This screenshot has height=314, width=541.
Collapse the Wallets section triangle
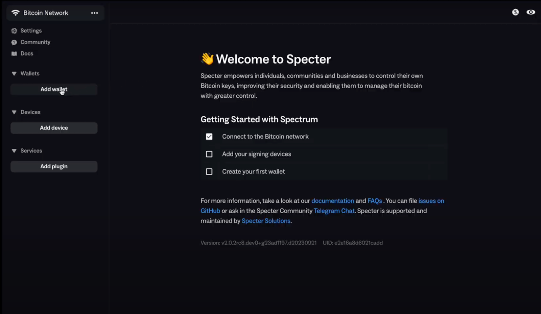[x=14, y=74]
